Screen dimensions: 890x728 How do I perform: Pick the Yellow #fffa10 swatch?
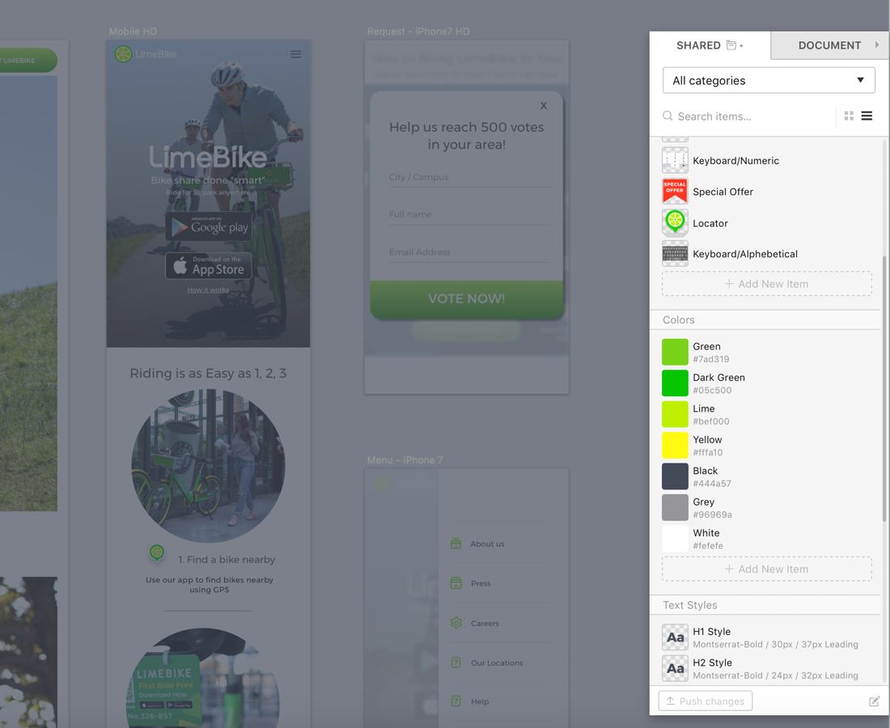(675, 446)
